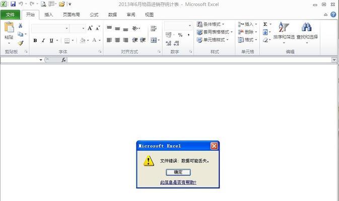Screen dimensions: 339x201
Task: Click the Fill Color bucket icon
Action: pyautogui.click(x=83, y=40)
